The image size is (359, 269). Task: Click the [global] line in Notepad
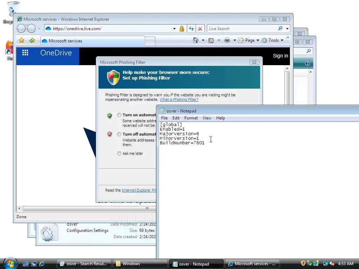[x=171, y=125]
